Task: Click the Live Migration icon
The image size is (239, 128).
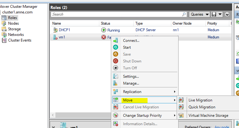Action: [181, 100]
